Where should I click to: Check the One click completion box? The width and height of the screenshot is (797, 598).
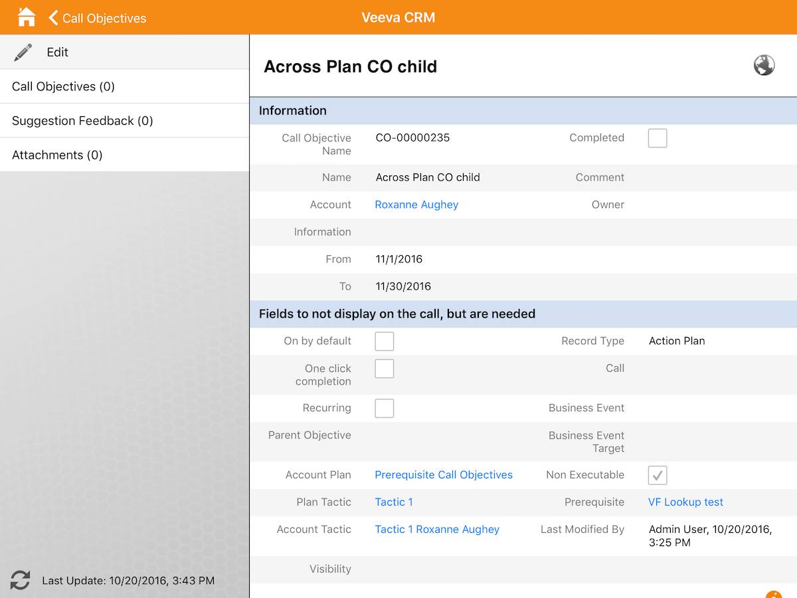coord(384,369)
